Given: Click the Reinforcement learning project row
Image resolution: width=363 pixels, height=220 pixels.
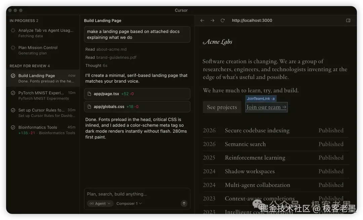Looking at the screenshot, I should tap(276, 158).
